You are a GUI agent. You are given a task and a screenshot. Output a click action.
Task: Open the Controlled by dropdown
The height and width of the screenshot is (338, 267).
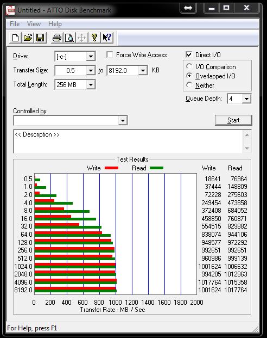(123, 120)
